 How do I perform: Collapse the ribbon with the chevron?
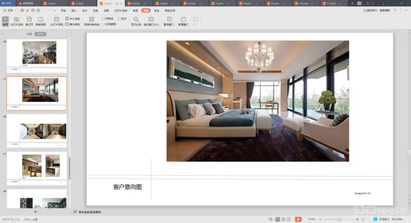pos(406,11)
